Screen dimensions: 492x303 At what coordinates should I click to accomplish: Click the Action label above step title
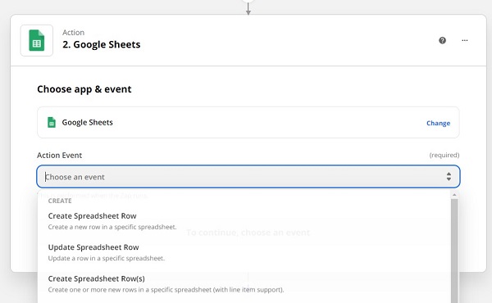73,33
